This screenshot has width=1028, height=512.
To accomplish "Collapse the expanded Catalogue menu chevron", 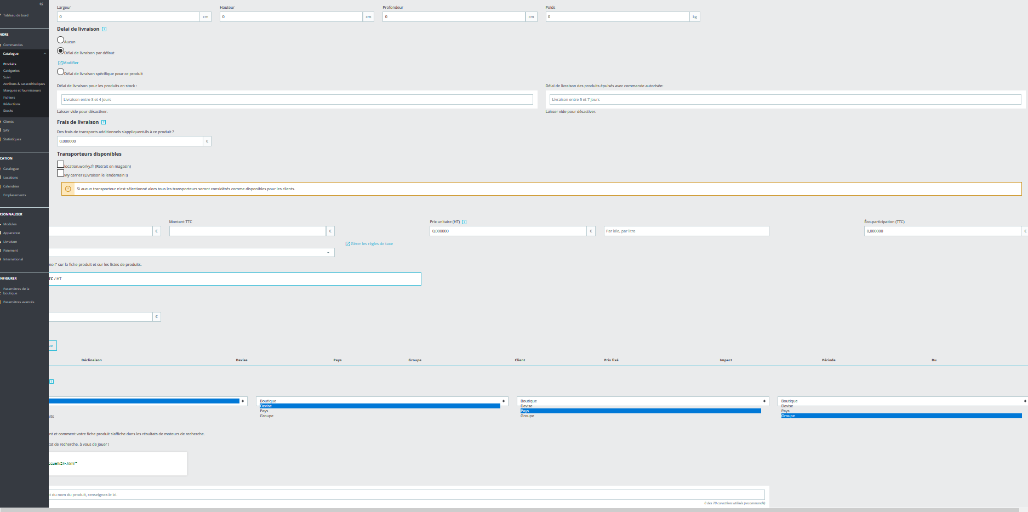I will [45, 54].
